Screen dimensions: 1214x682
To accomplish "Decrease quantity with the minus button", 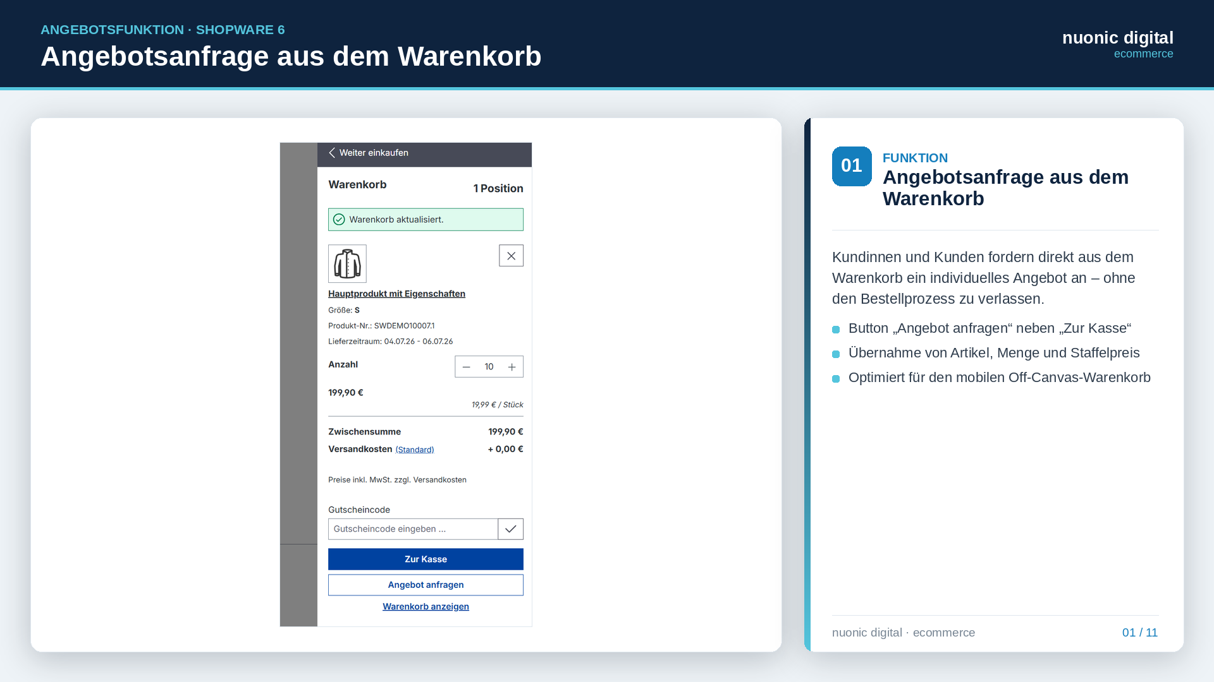I will pyautogui.click(x=467, y=367).
